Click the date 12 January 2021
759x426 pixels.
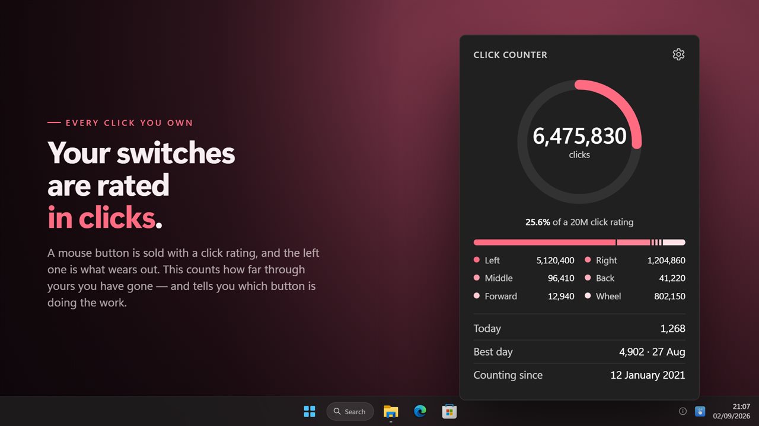tap(648, 375)
